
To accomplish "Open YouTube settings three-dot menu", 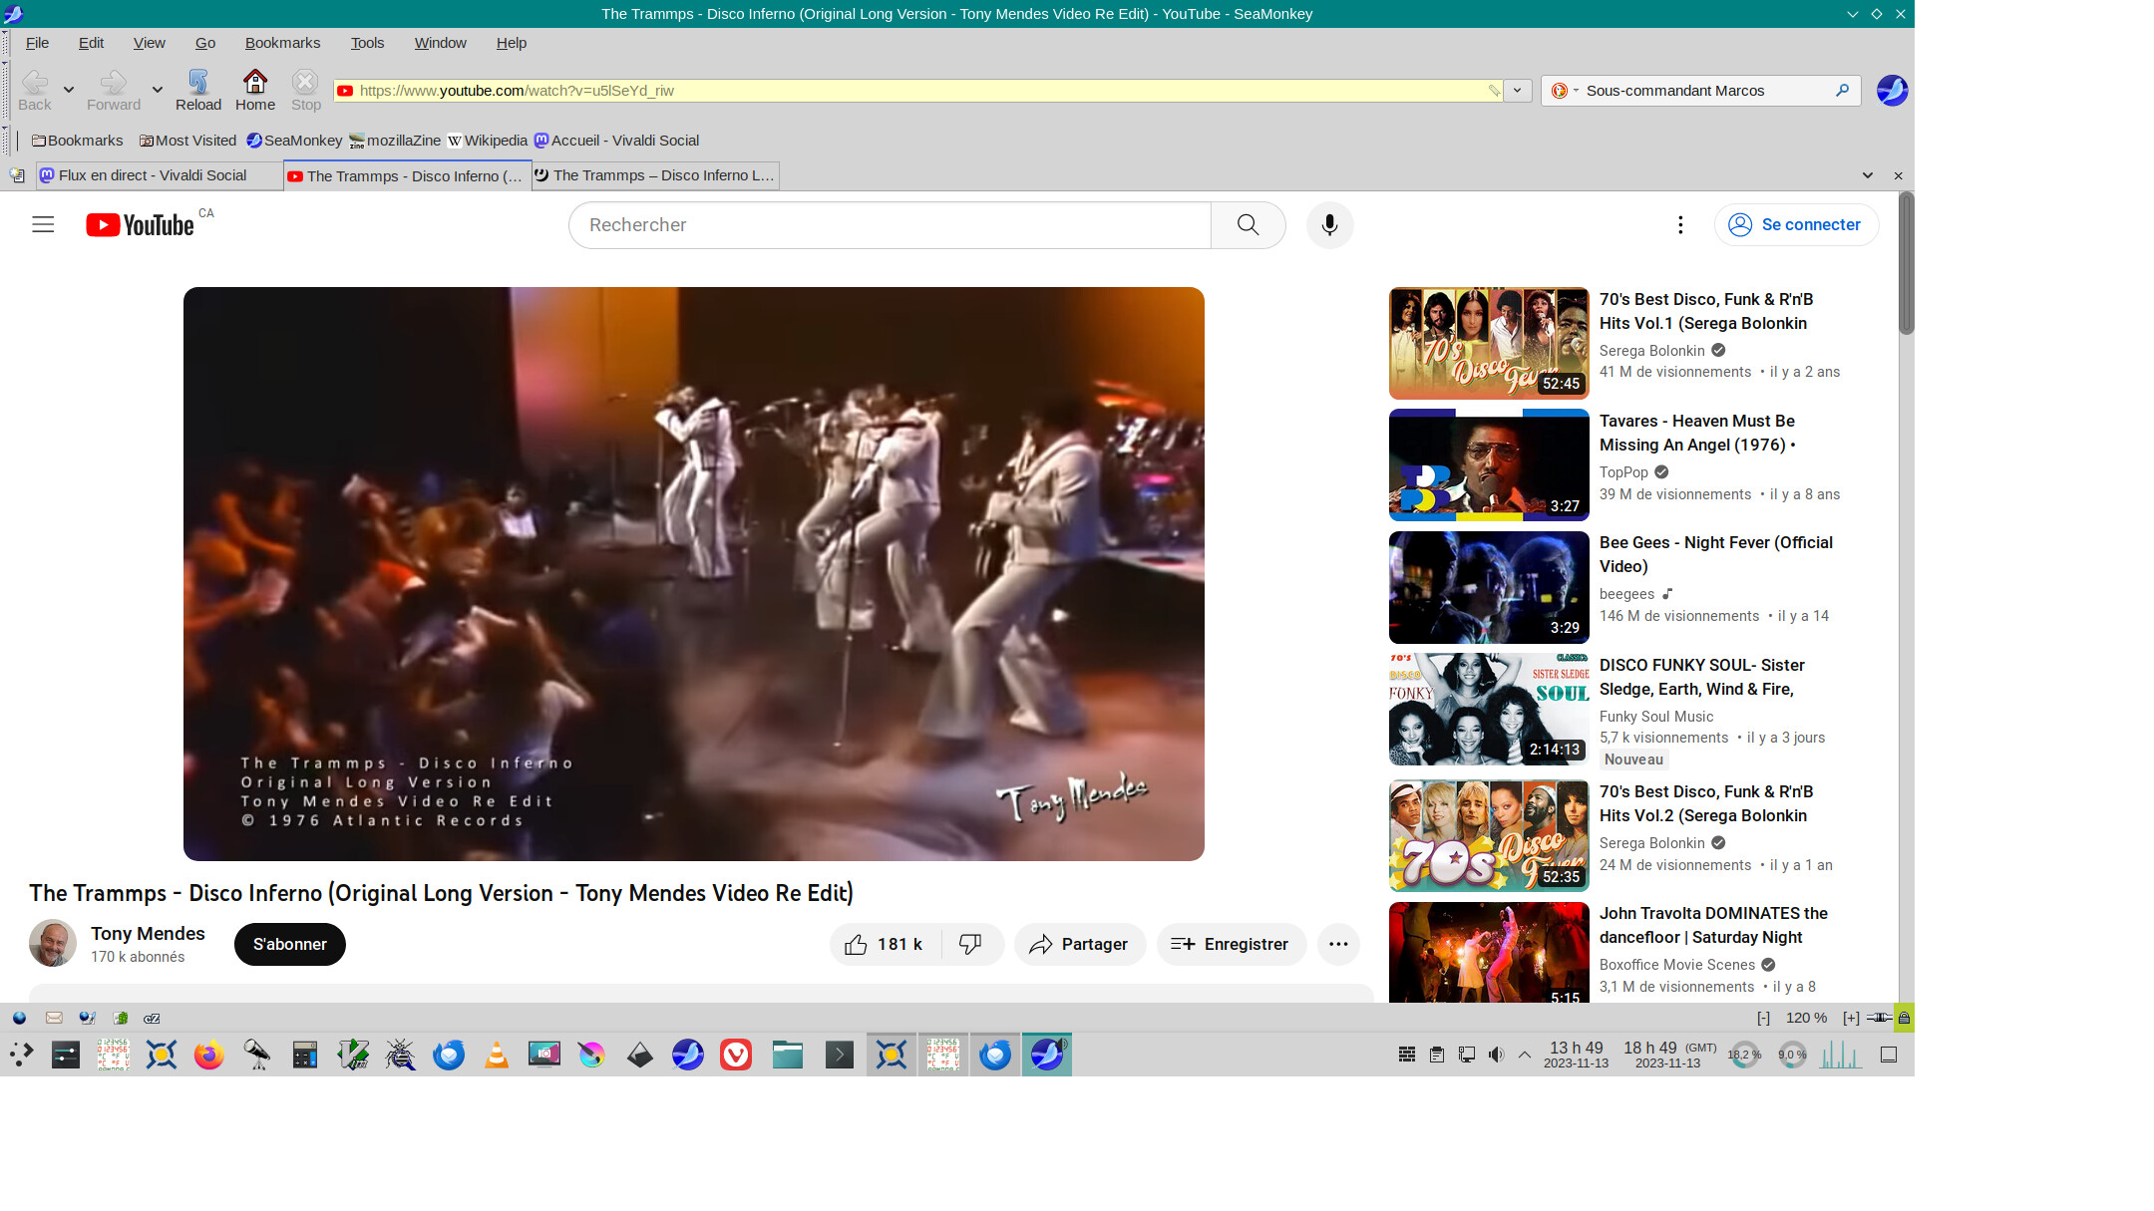I will tap(1680, 225).
